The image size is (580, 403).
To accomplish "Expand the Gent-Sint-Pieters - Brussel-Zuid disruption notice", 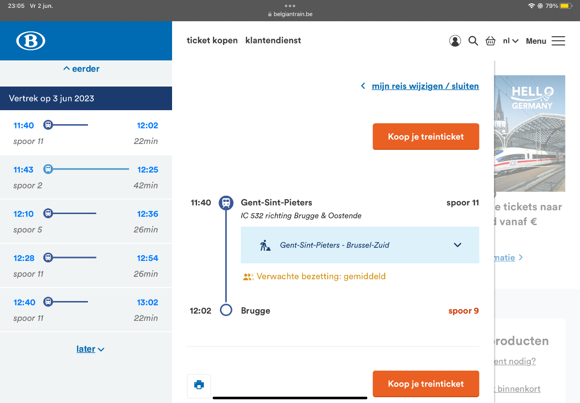I will coord(457,245).
